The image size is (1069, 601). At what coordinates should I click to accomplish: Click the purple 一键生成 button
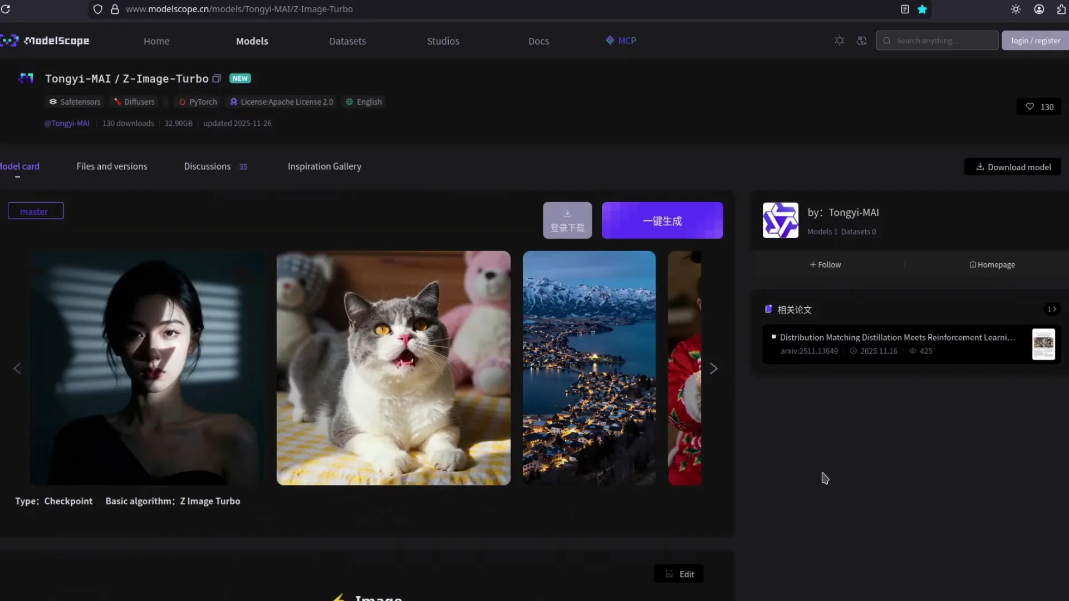pos(662,220)
